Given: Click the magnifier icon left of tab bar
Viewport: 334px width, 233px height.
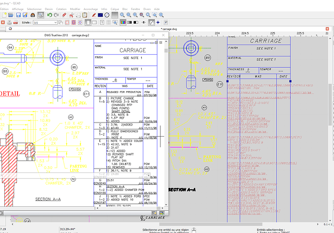Looking at the screenshot, I should (10, 29).
